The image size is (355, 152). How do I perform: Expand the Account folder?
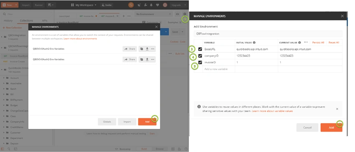point(4,78)
